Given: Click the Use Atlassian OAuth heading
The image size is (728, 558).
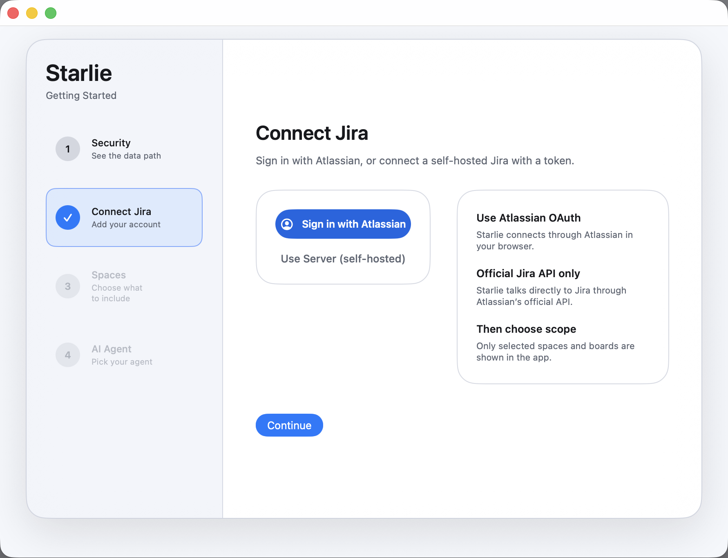Looking at the screenshot, I should 528,218.
